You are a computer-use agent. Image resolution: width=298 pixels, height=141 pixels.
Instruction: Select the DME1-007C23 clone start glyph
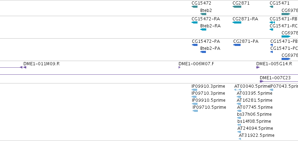[x=262, y=81]
